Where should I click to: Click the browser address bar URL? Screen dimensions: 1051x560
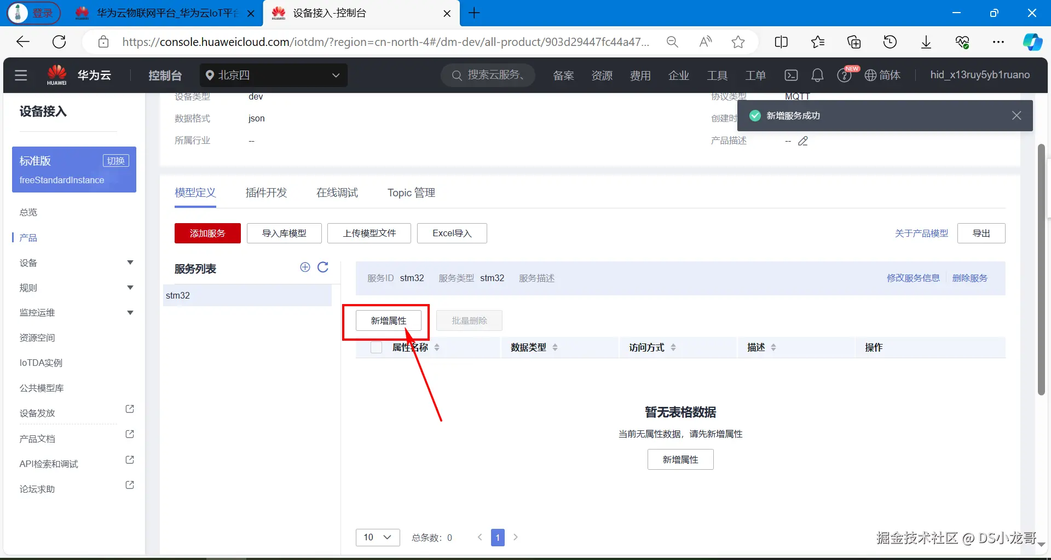(386, 42)
